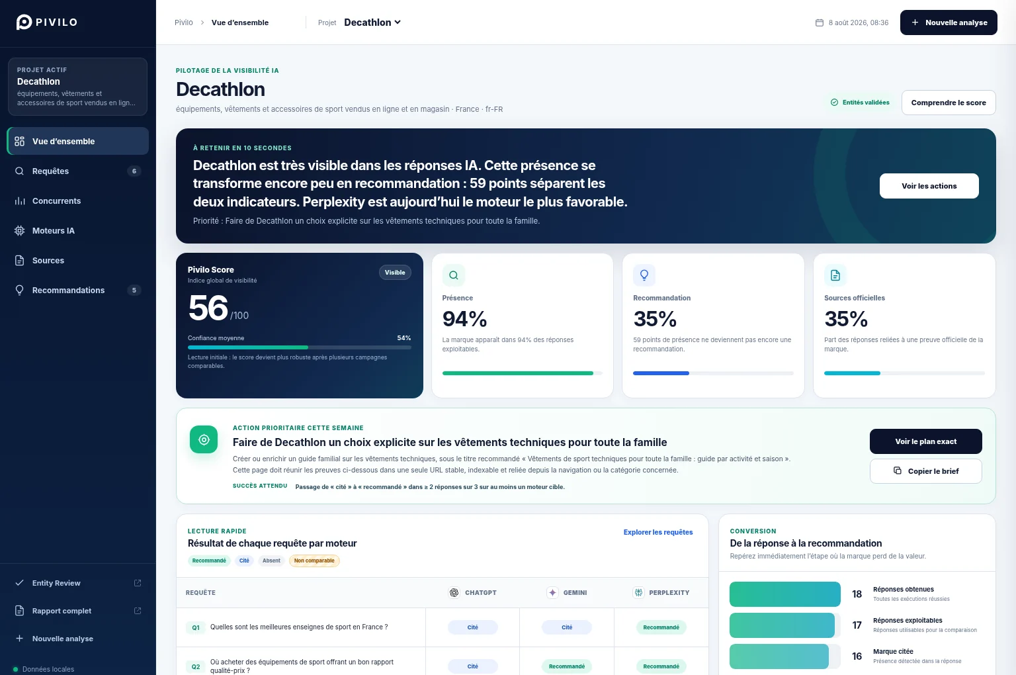Open the Moteurs IA section
Screen dimensions: 1016x675
click(78, 230)
